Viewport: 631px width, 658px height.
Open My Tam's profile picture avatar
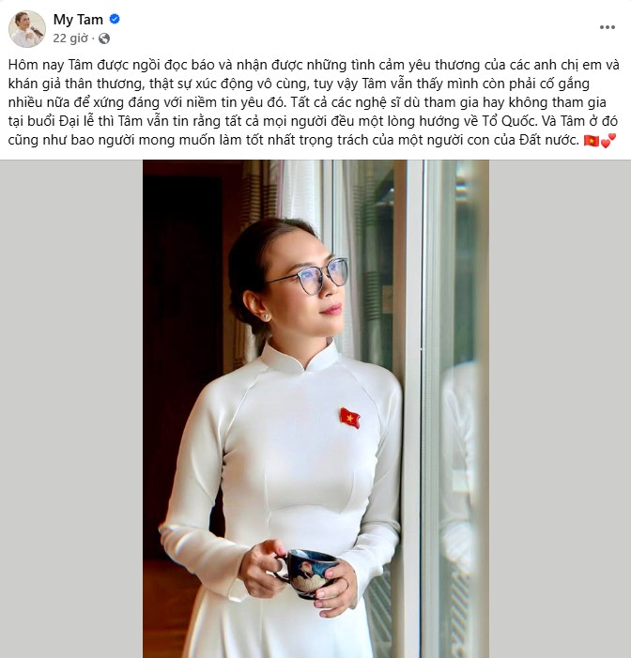[x=27, y=29]
